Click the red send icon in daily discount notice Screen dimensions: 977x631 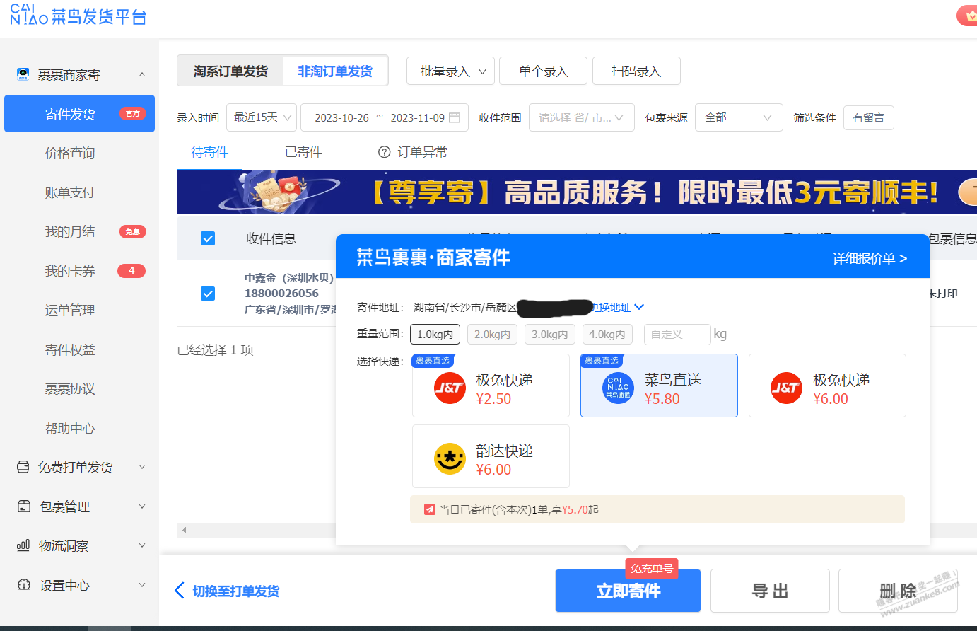429,509
